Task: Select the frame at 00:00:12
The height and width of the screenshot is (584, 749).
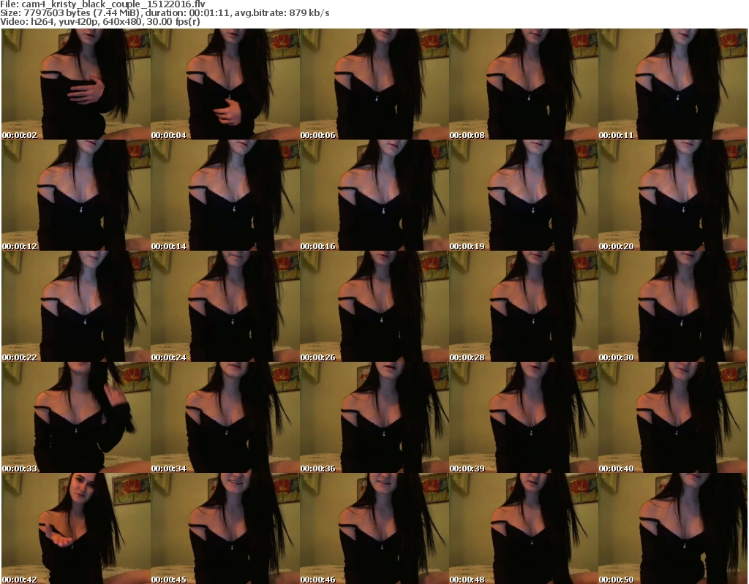Action: 76,195
